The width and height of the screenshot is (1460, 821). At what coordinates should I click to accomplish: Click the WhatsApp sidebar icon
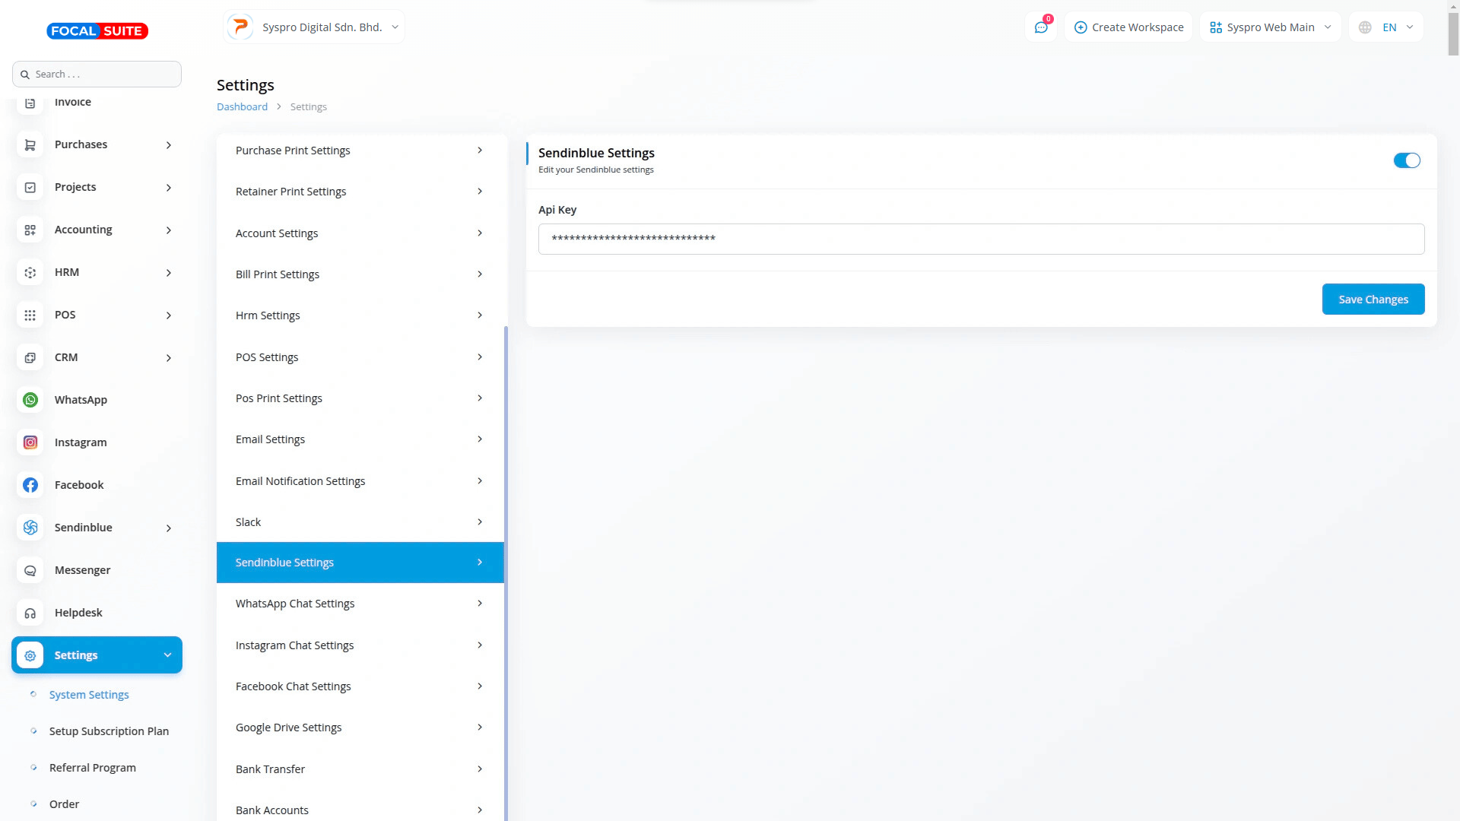coord(30,400)
